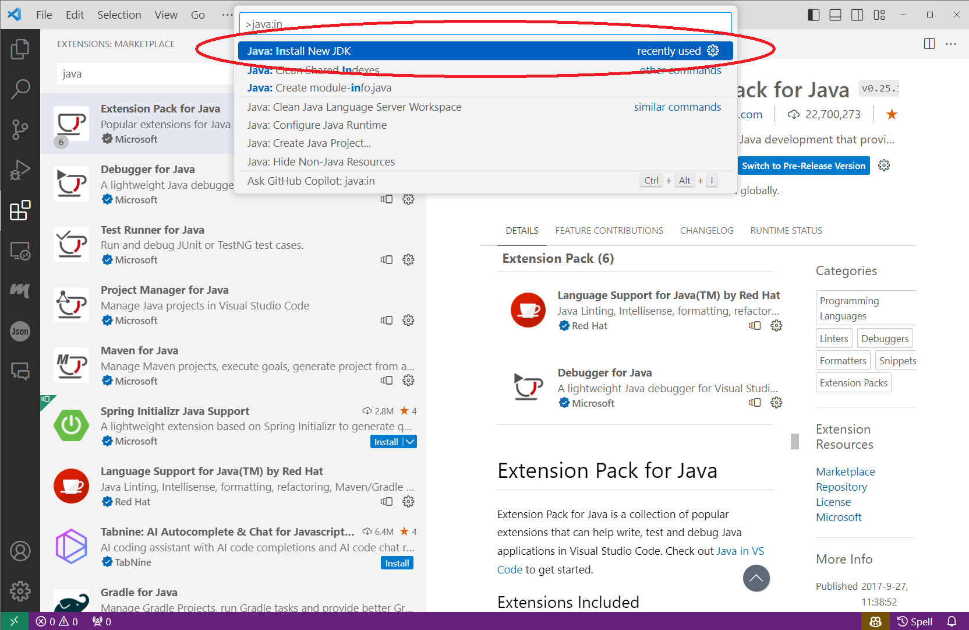This screenshot has height=630, width=969.
Task: Open the Microsoft resource link
Action: [839, 517]
